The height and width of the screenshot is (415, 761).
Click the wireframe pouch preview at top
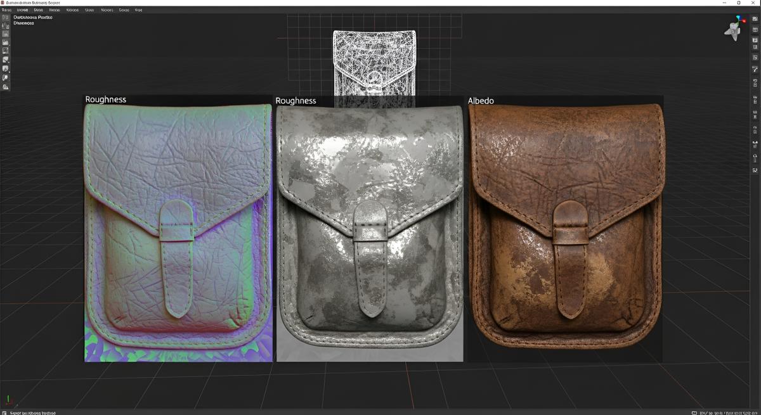(x=374, y=62)
